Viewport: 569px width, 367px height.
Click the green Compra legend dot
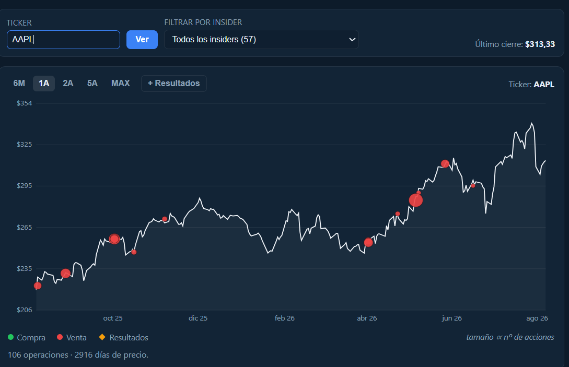coord(10,337)
